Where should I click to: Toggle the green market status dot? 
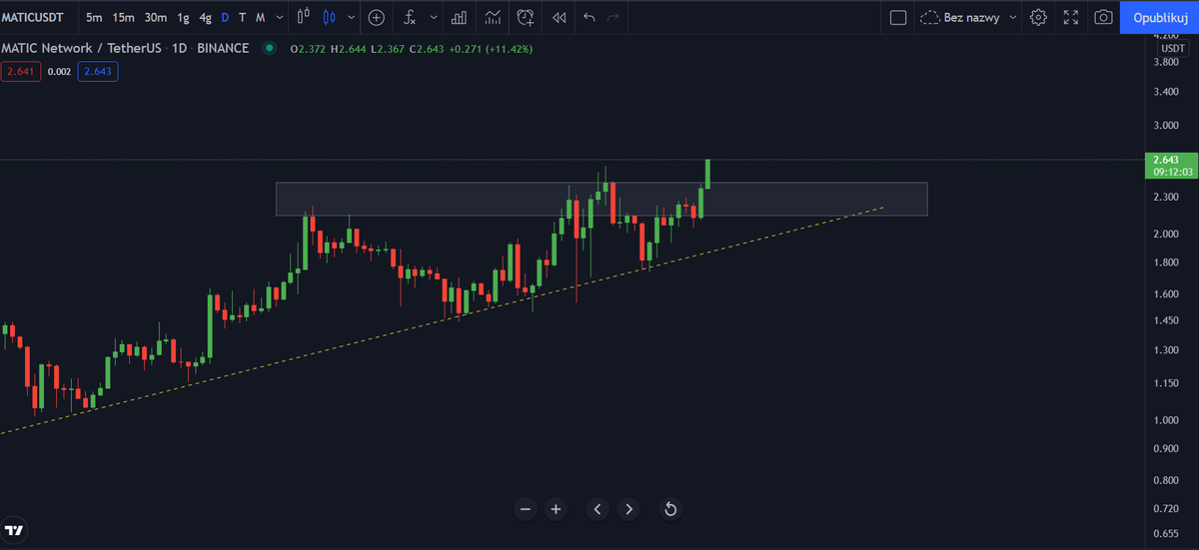tap(270, 48)
